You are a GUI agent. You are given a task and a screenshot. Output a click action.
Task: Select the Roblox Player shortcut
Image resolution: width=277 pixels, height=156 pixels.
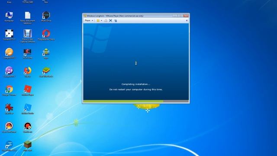click(28, 91)
